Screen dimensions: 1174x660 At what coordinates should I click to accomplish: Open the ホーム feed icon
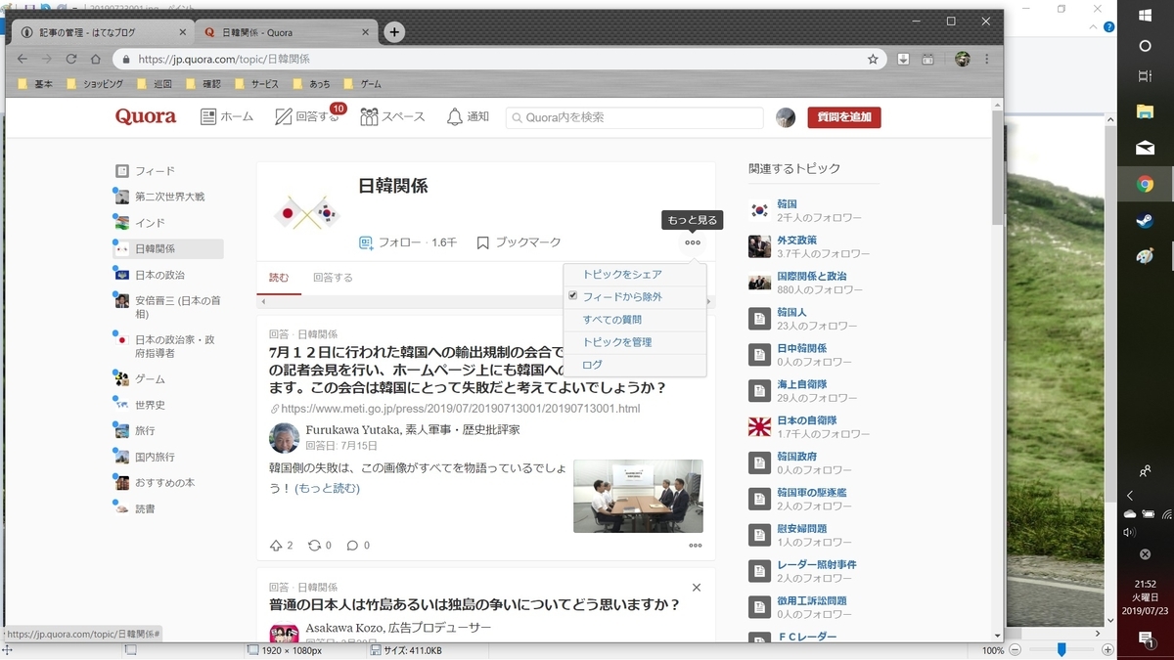(208, 117)
